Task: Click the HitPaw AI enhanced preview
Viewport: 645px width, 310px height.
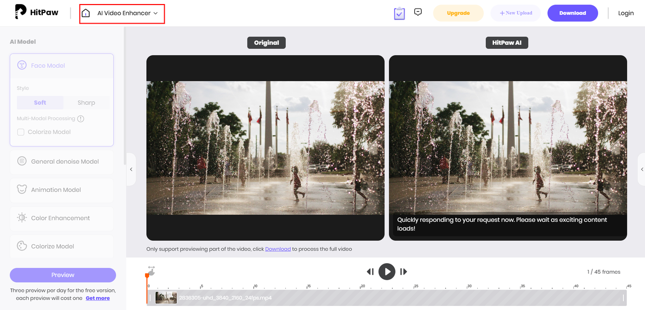Action: click(x=508, y=148)
